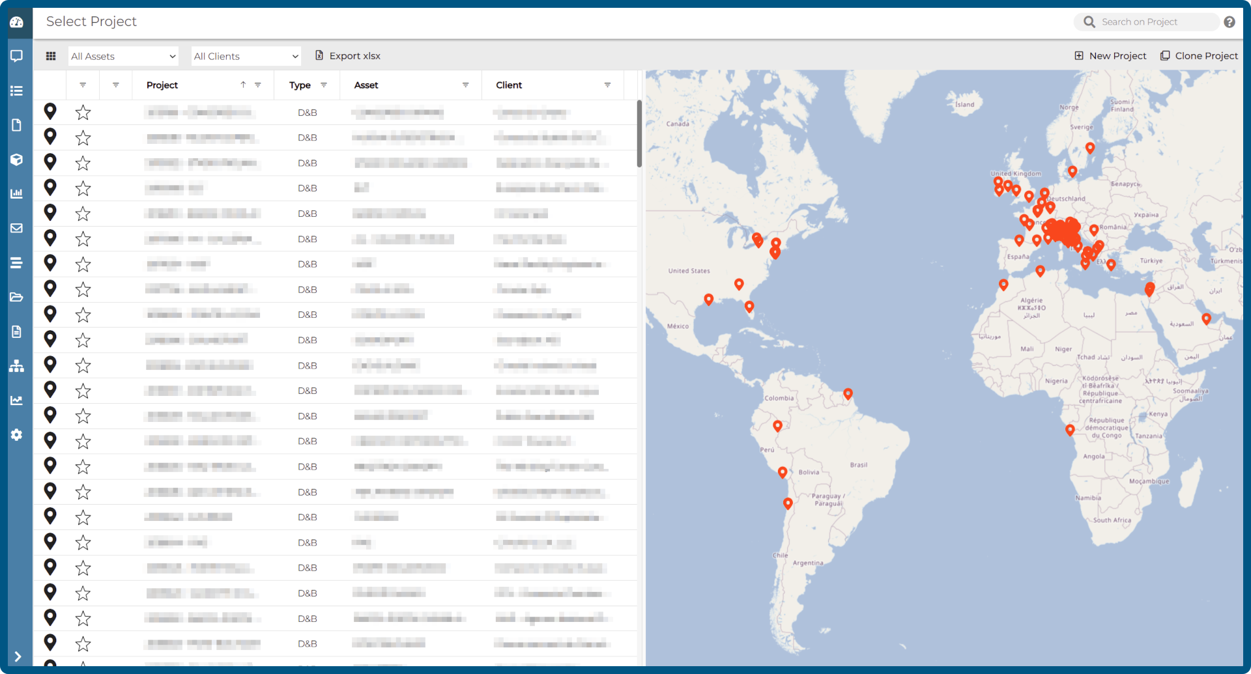The width and height of the screenshot is (1251, 674).
Task: Toggle the location pin on the first row
Action: [x=50, y=111]
